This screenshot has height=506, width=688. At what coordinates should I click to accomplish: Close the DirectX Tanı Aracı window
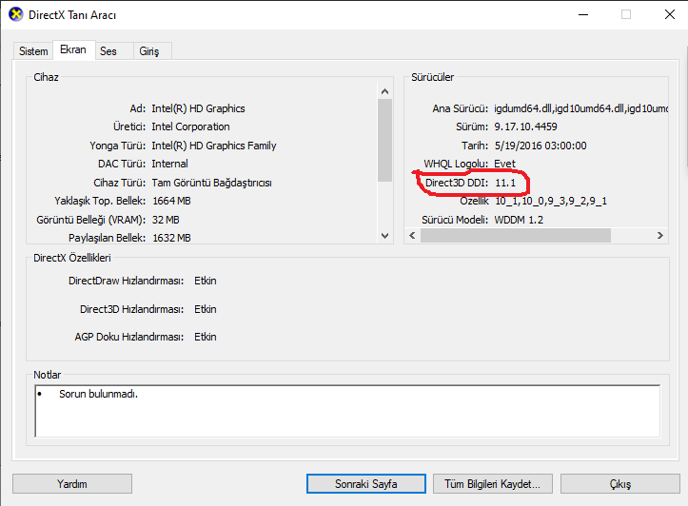coord(670,14)
